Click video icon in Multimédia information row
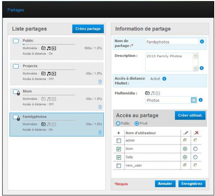 click(x=158, y=93)
